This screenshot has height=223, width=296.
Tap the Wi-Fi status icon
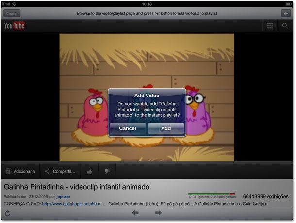point(15,4)
